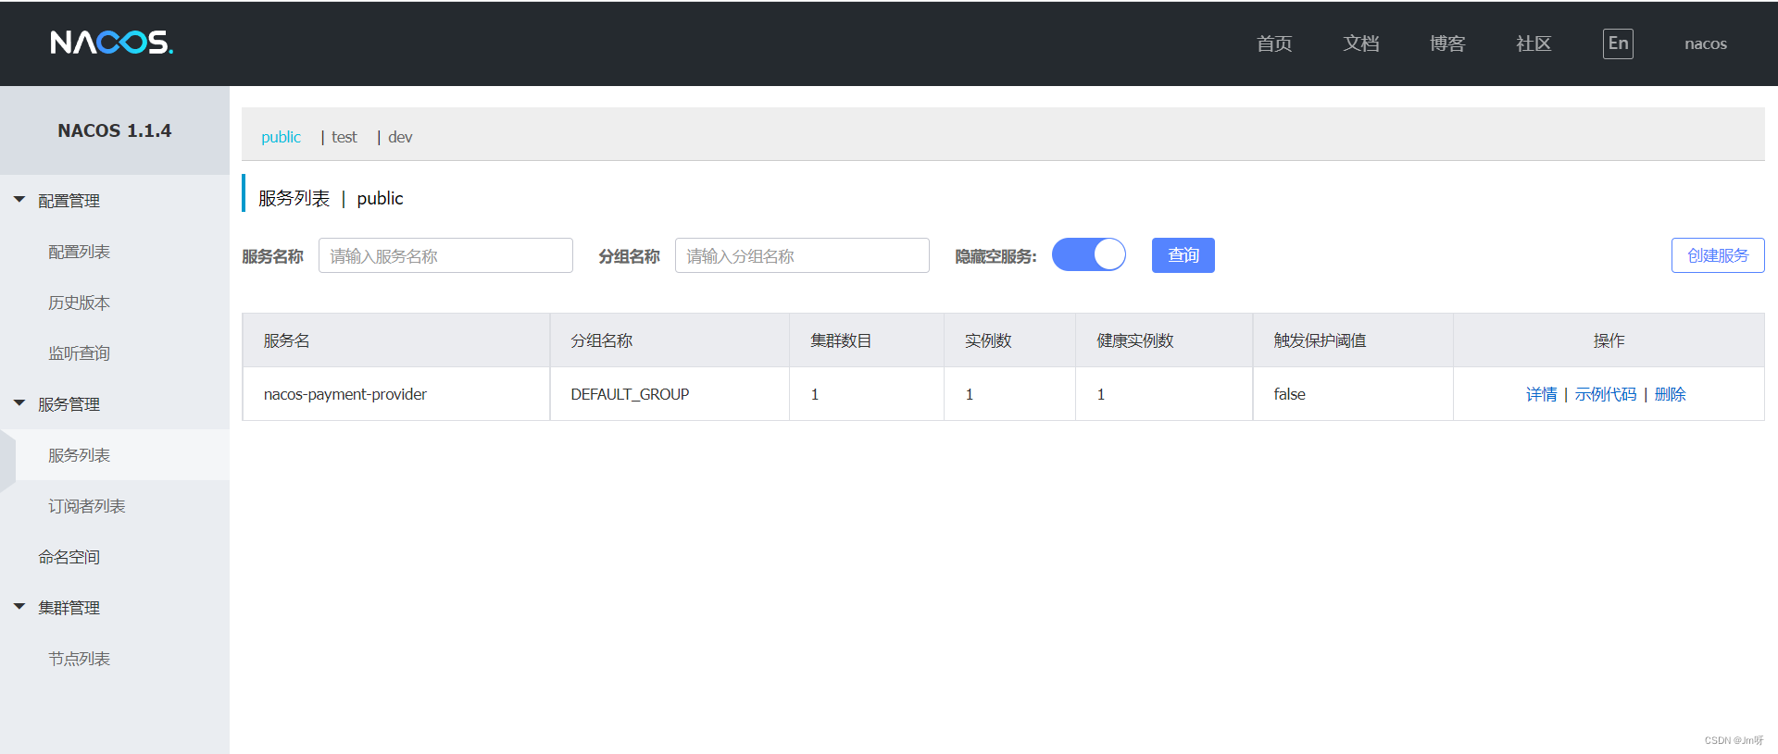Open 示例代码 for nacos-payment-provider
1778x754 pixels.
click(x=1605, y=394)
